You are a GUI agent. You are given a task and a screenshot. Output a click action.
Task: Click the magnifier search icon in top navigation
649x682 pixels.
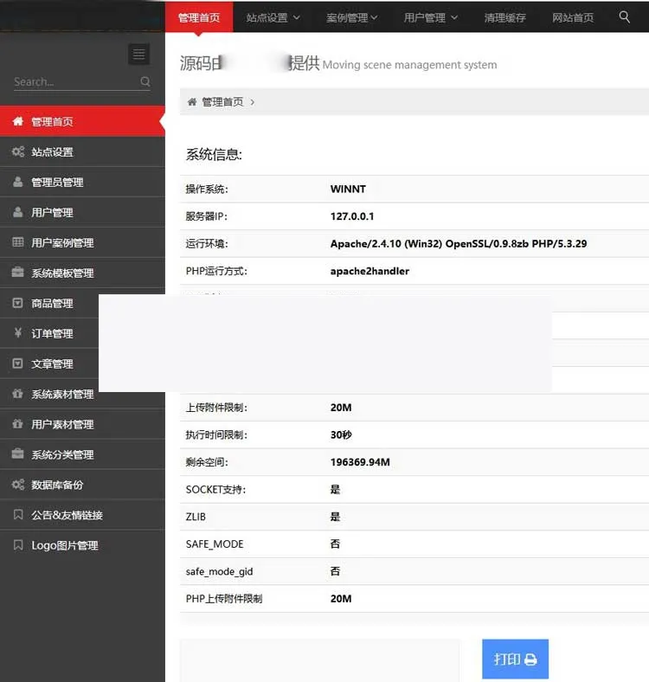[x=625, y=16]
